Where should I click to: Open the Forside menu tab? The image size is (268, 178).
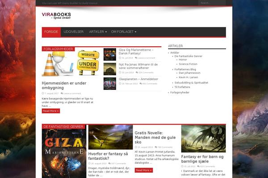[51, 32]
